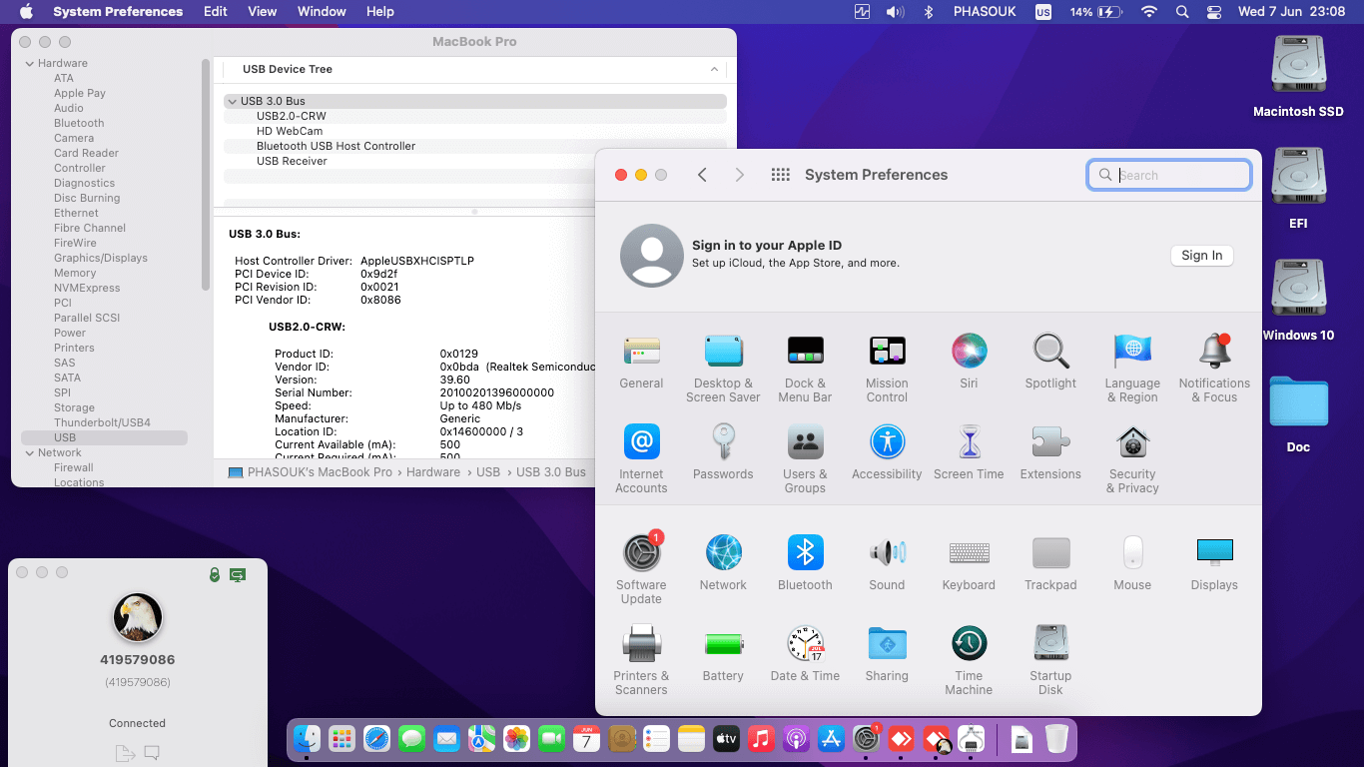Open Software Update with the notification badge

pyautogui.click(x=640, y=552)
